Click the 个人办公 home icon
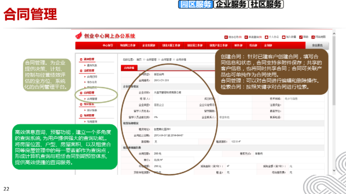 267,37
